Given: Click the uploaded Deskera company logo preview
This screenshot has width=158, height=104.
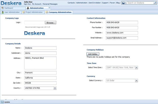Looking at the screenshot, I should coord(35,33).
